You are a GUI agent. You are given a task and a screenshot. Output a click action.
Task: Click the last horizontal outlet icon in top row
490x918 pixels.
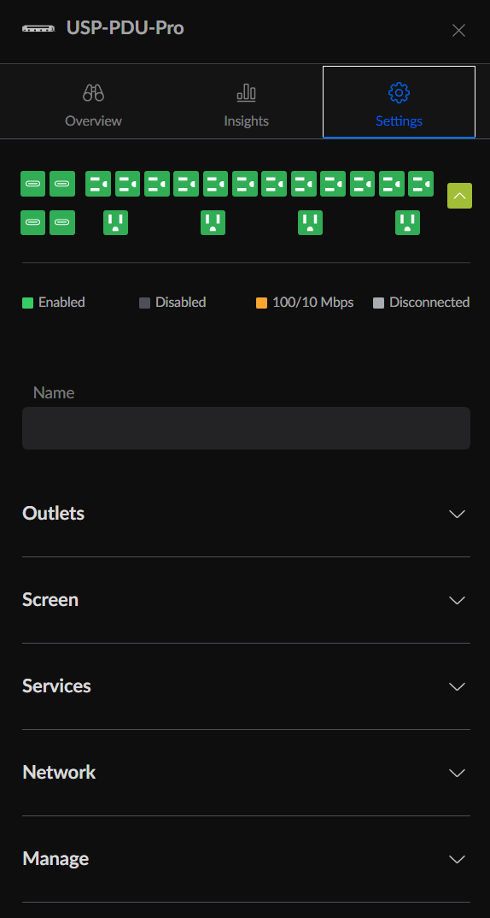coord(420,183)
